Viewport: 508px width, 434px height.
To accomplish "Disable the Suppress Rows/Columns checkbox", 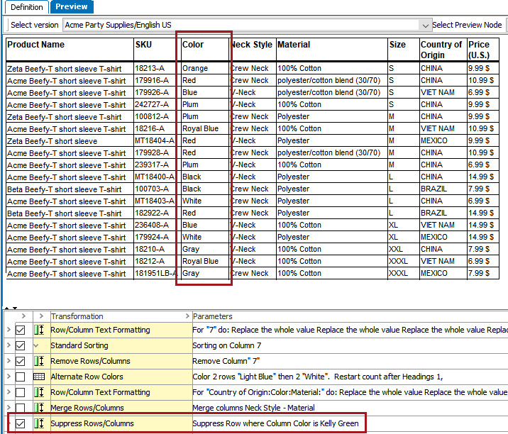I will tap(21, 424).
